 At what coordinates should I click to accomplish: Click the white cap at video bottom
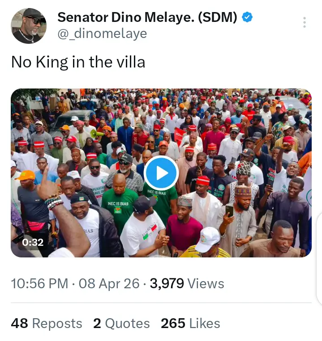pyautogui.click(x=207, y=238)
